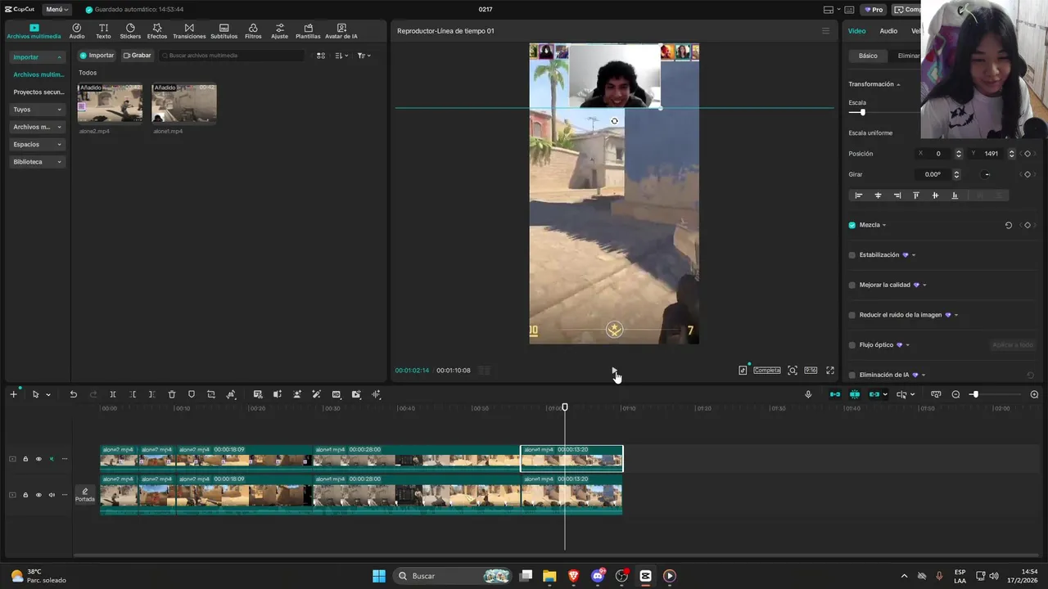
Task: Select Proyectos secundarios in the sidebar
Action: [38, 92]
